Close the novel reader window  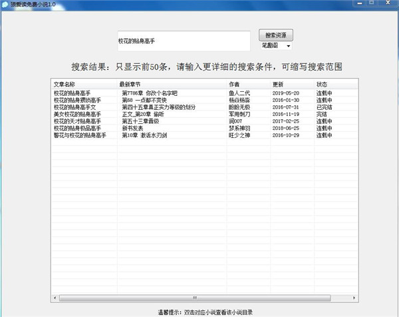coord(388,3)
